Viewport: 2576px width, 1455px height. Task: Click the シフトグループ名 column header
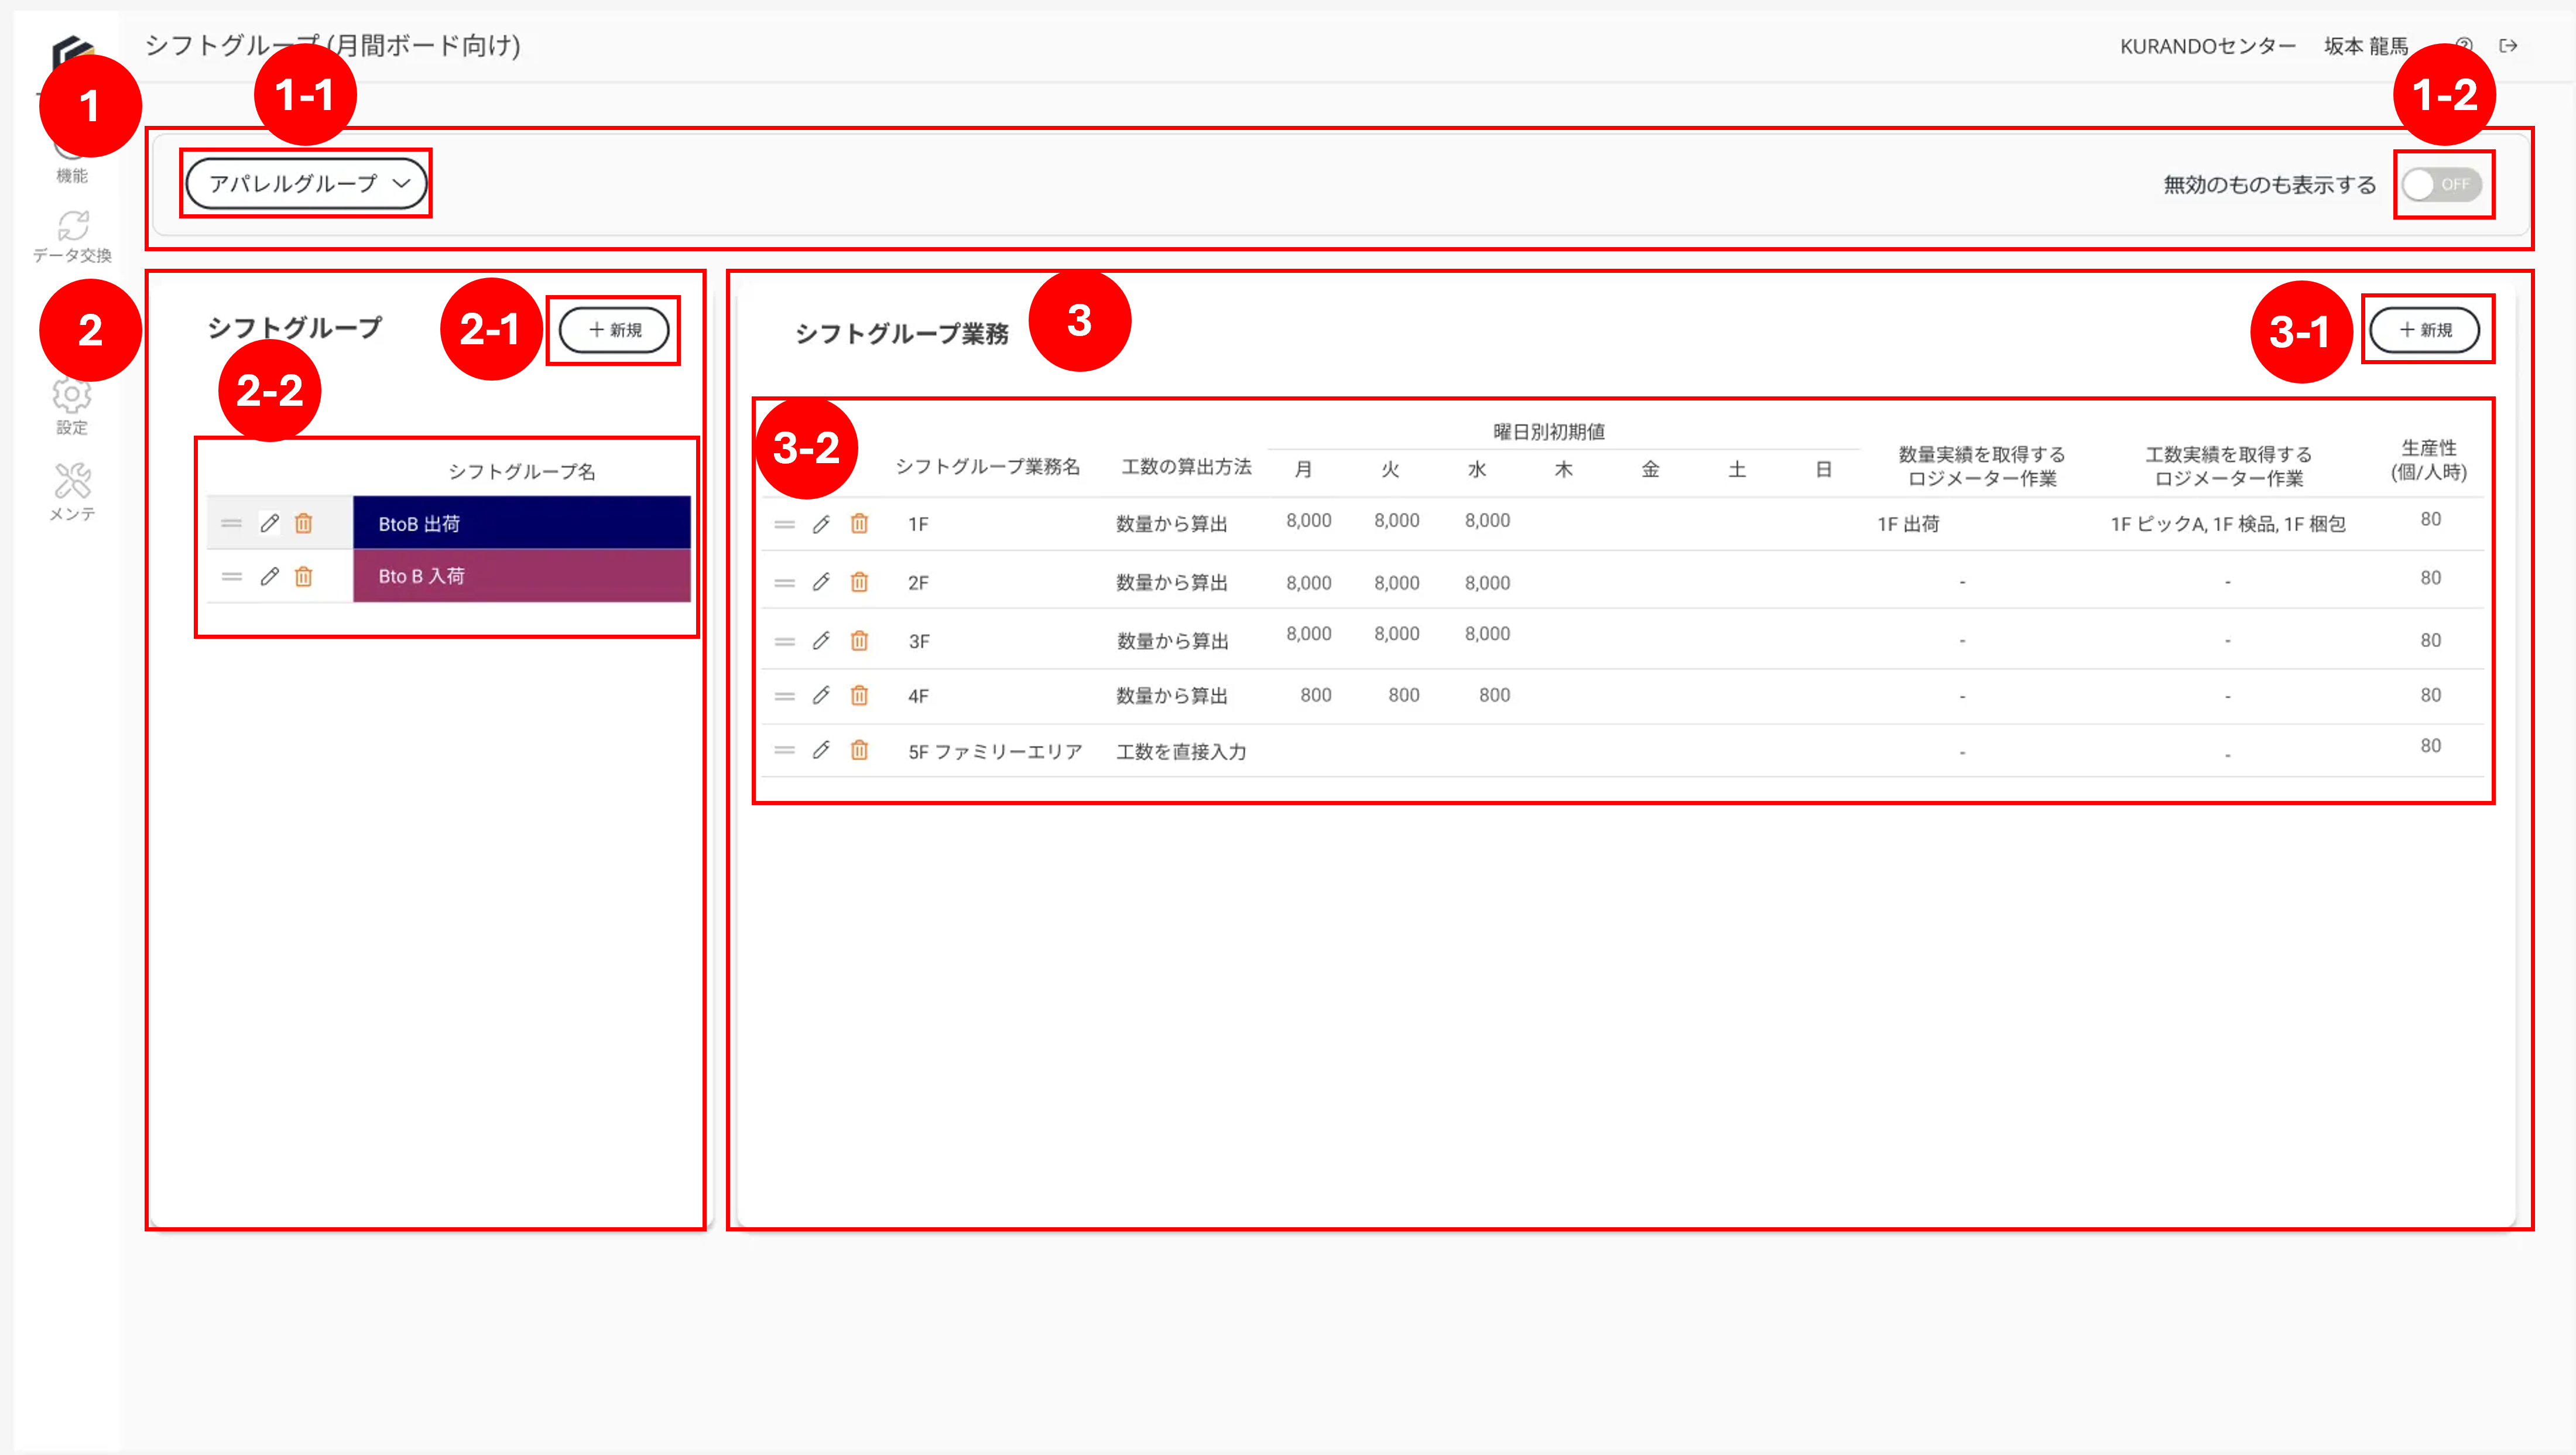(x=521, y=471)
